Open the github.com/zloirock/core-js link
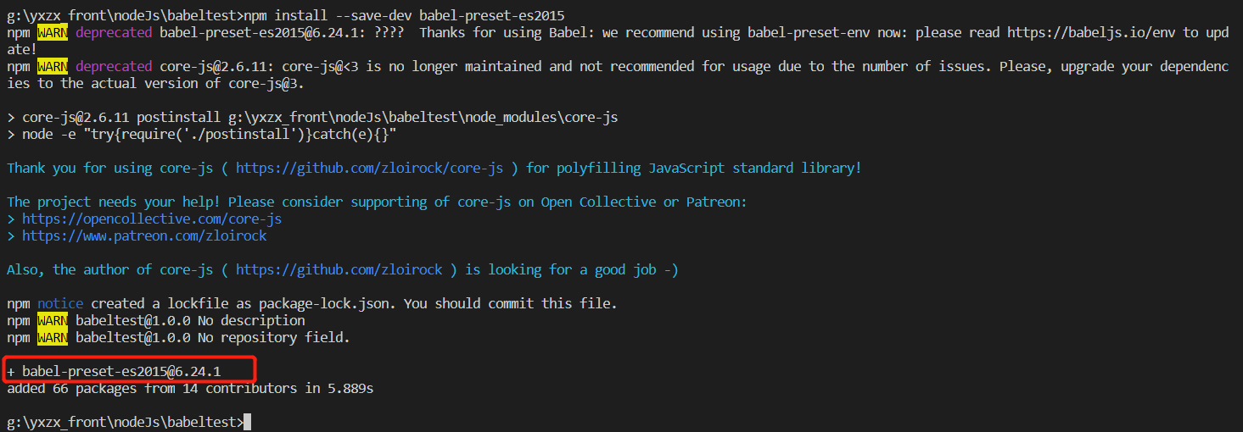Viewport: 1243px width, 432px height. pos(369,168)
